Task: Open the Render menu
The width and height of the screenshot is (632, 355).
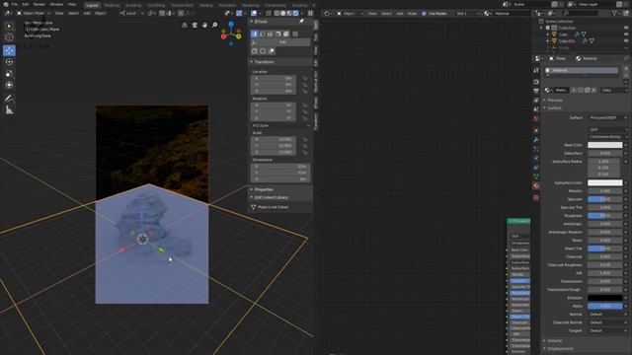Action: [39, 4]
